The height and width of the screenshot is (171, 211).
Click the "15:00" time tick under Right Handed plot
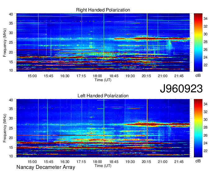[32, 76]
